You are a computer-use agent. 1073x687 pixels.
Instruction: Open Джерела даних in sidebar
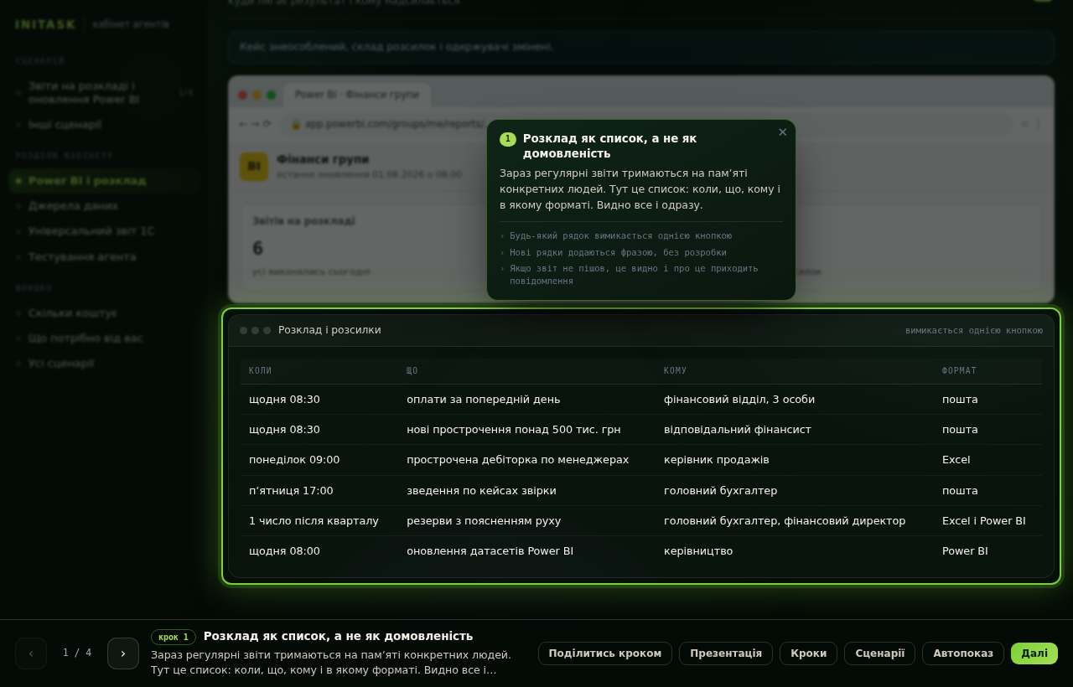(104, 206)
